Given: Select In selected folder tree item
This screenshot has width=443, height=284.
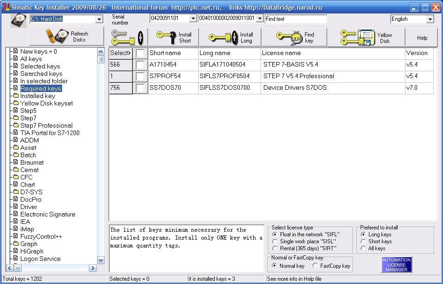Looking at the screenshot, I should click(44, 81).
